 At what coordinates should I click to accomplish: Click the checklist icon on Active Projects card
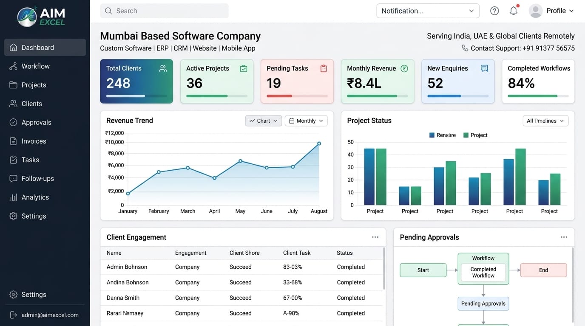[244, 68]
